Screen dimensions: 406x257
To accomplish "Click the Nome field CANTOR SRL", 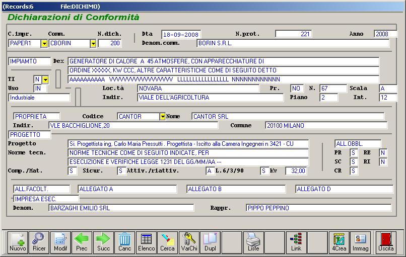I will 288,117.
